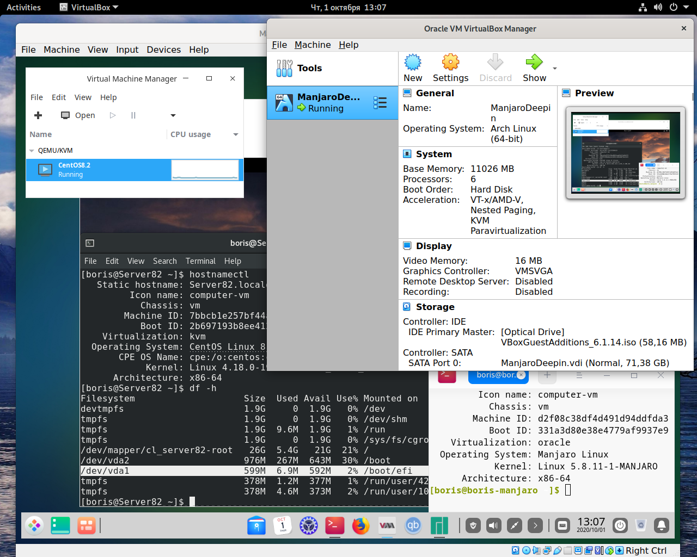Open Input menu in the VM window
This screenshot has height=557, width=697.
[x=127, y=49]
